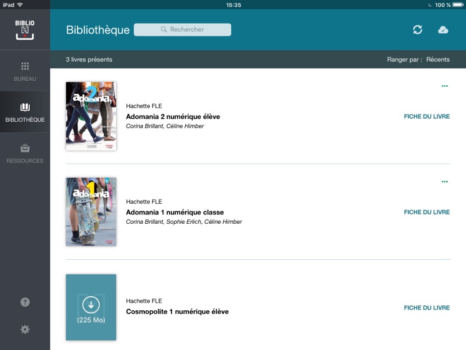The image size is (466, 350).
Task: Open more options for Adomania 1
Action: 445,182
